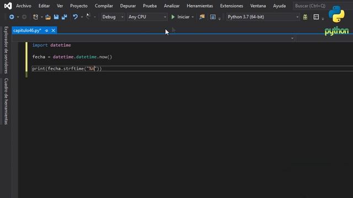This screenshot has height=198, width=353.
Task: Click 'strftime' in the print line
Action: [73, 68]
